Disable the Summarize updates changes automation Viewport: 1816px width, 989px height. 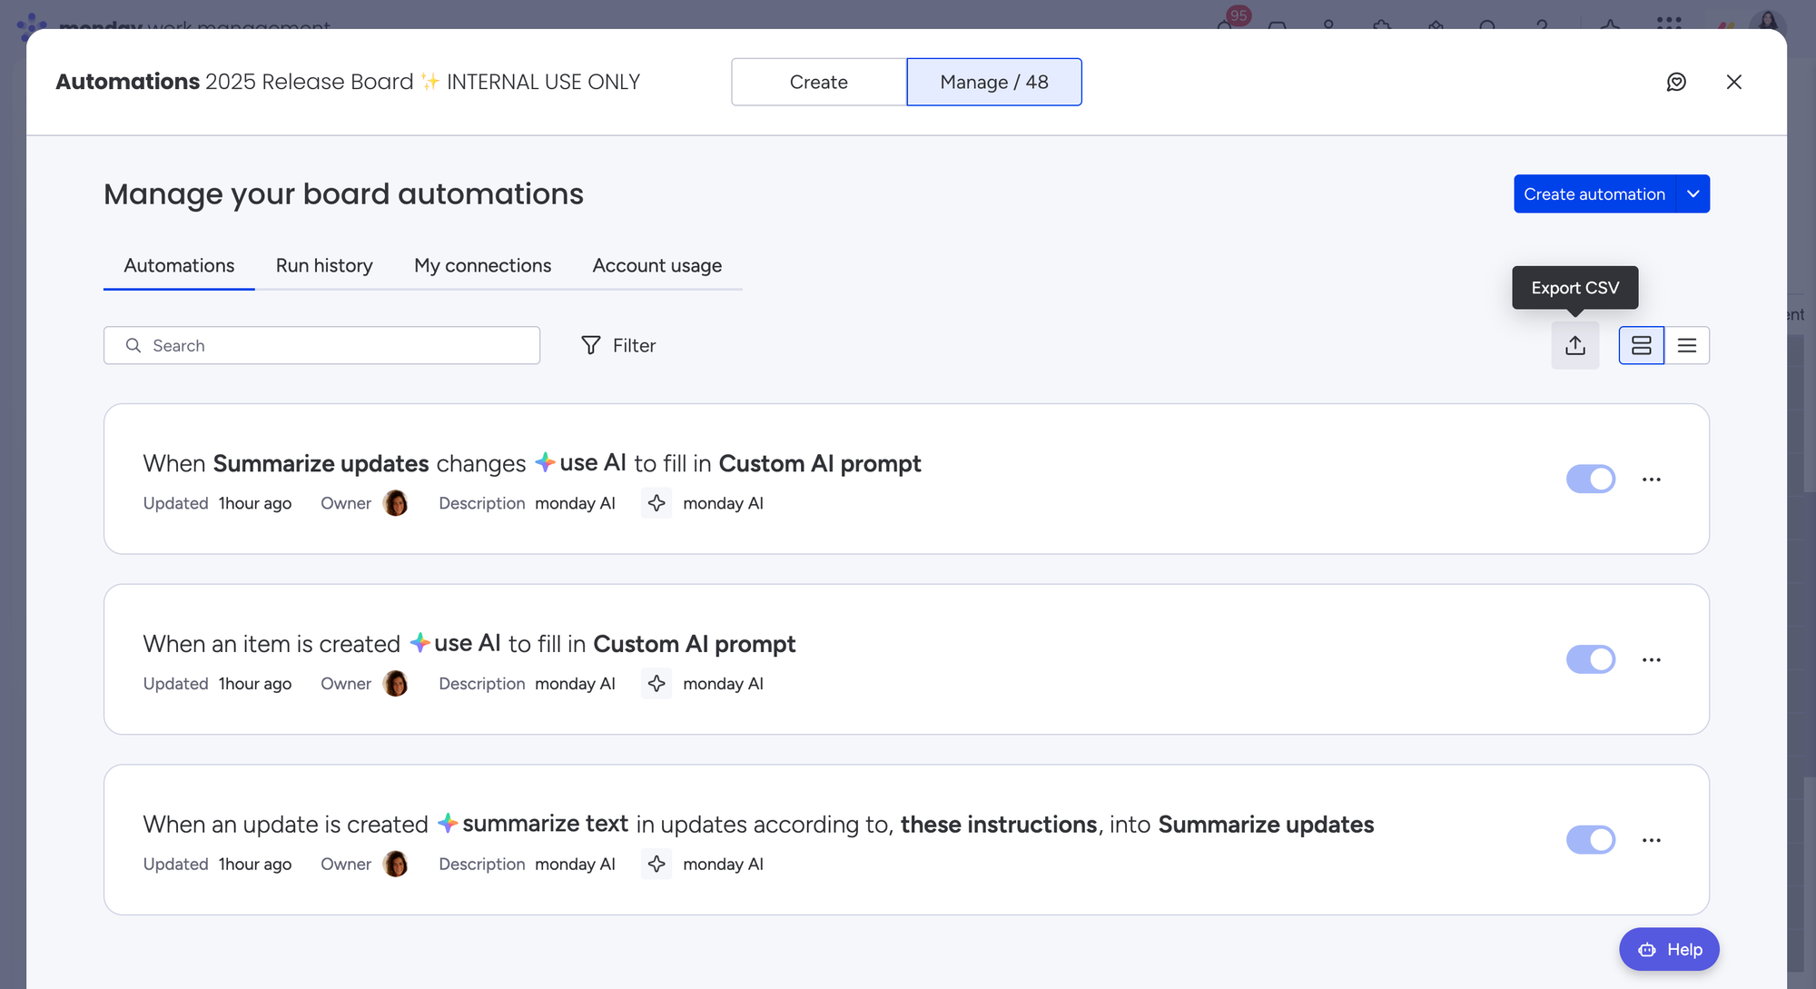point(1590,479)
